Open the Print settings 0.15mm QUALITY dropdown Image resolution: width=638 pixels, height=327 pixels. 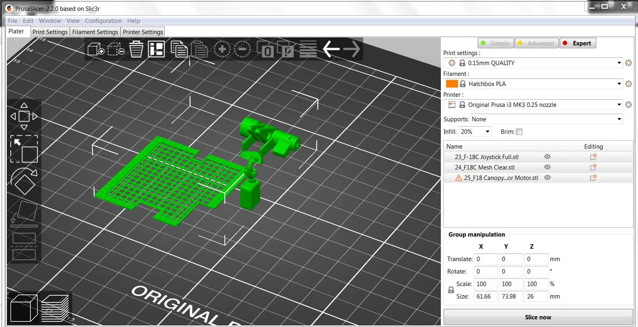533,63
